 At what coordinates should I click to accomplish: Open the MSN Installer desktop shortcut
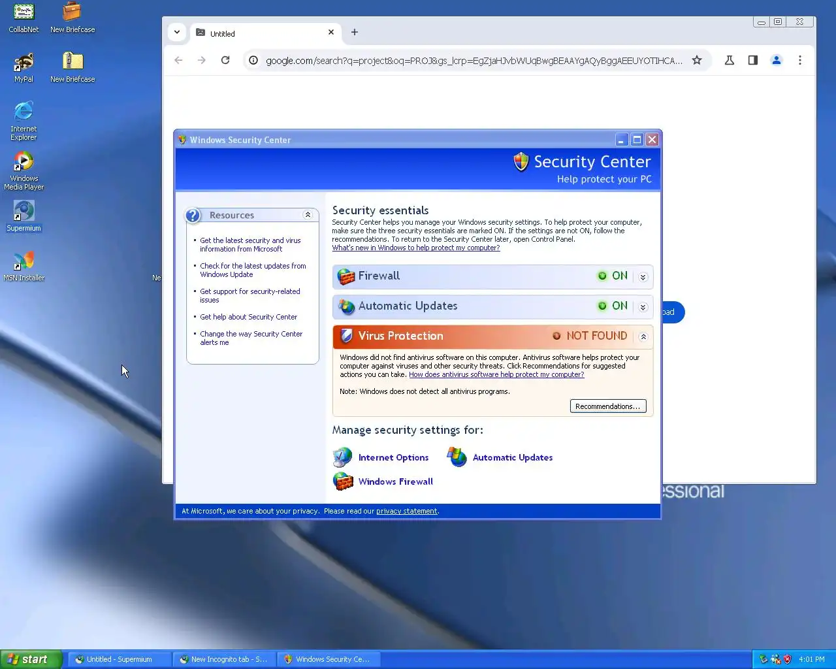[x=24, y=267]
